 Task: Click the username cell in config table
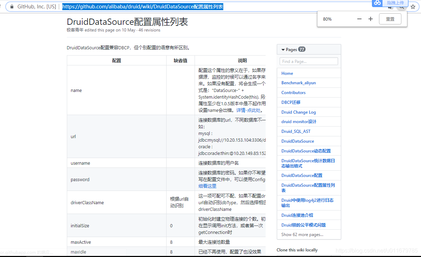117,163
